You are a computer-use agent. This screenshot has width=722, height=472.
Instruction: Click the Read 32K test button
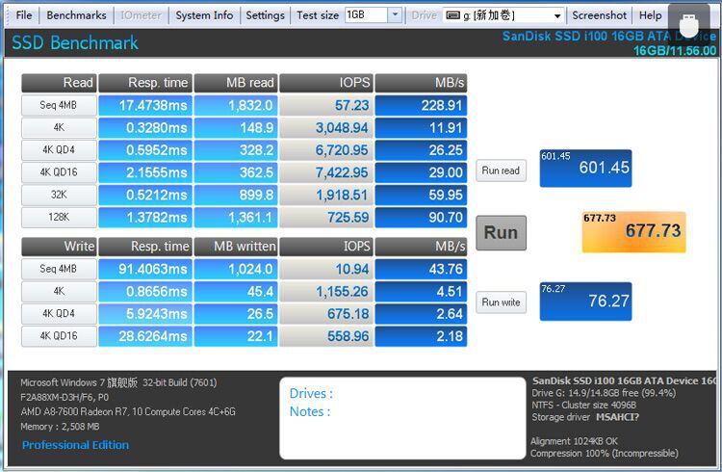[x=59, y=195]
